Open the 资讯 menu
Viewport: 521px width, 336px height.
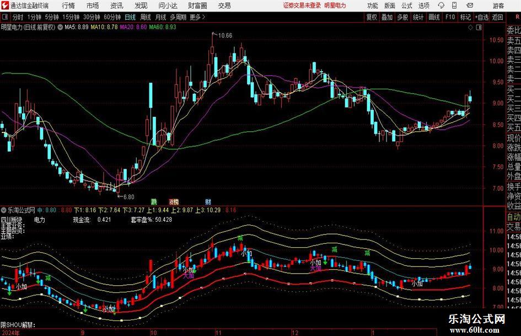[x=117, y=6]
